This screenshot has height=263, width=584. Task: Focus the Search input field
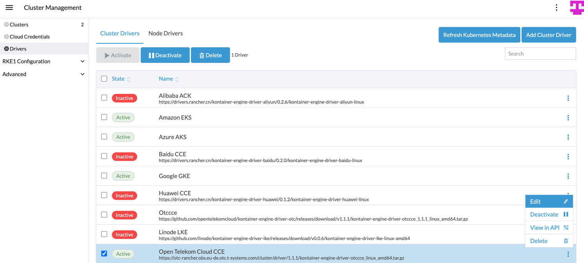pyautogui.click(x=540, y=53)
